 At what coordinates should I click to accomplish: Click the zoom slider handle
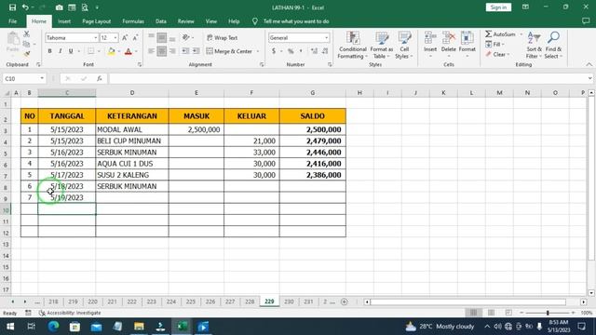point(548,313)
